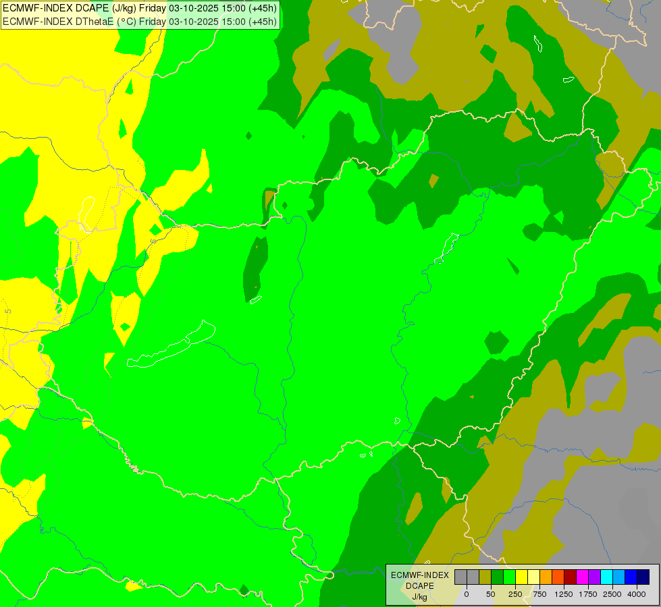This screenshot has height=607, width=661.
Task: Select the pale yellow legend swatch
Action: coord(533,577)
